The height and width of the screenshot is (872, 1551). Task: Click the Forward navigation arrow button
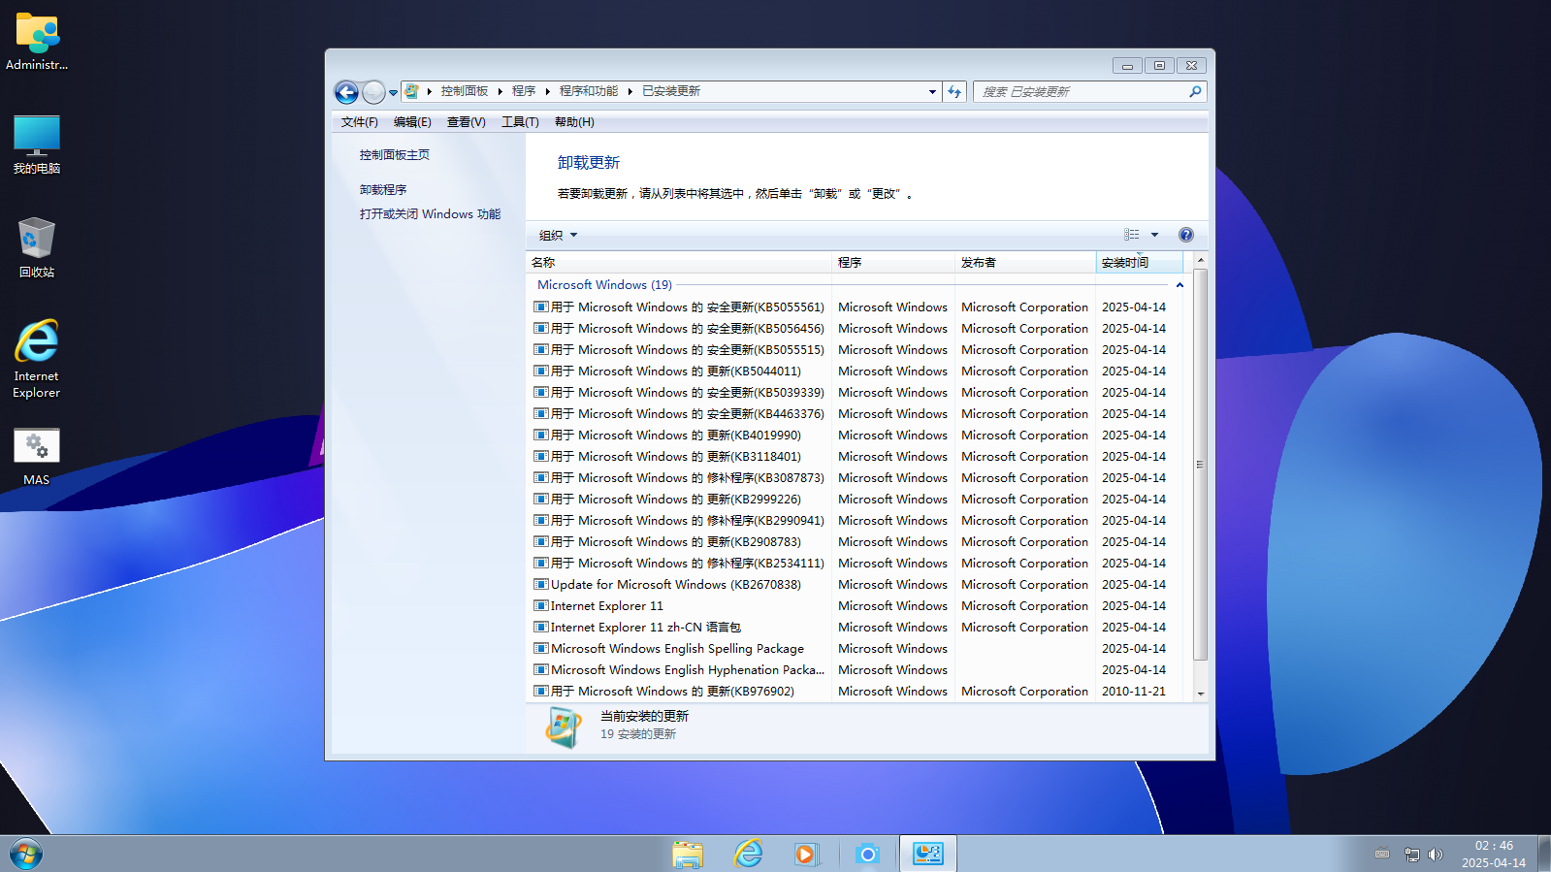click(373, 92)
